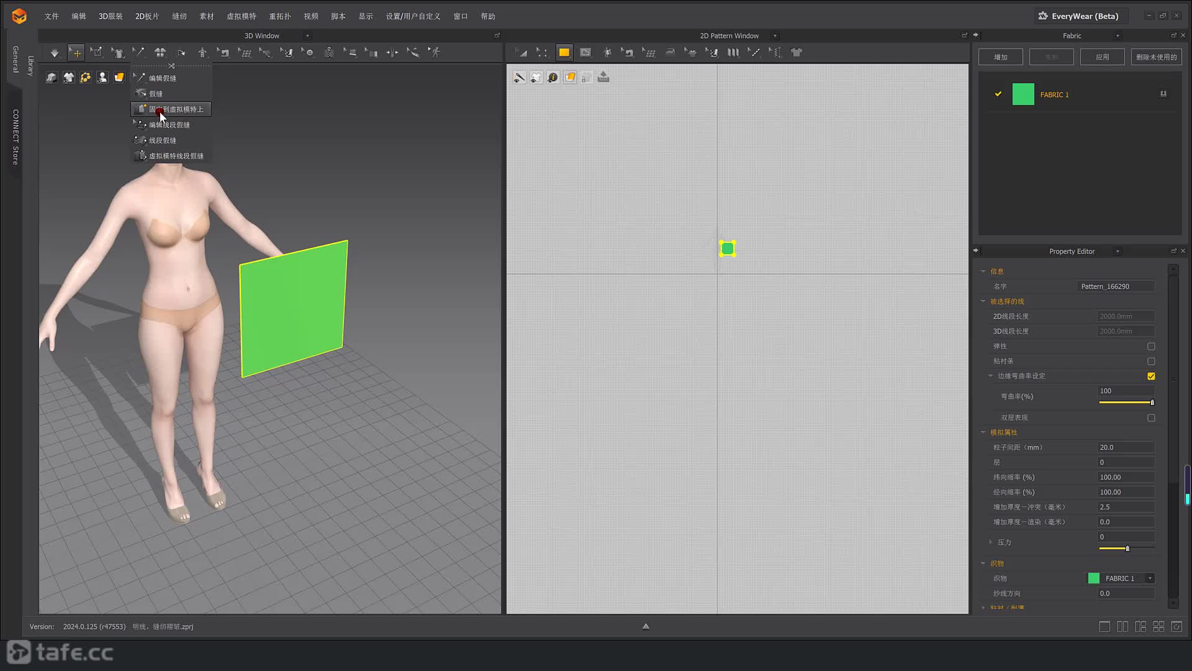This screenshot has width=1192, height=671.
Task: Collapse the 模拟属性 section
Action: click(983, 432)
